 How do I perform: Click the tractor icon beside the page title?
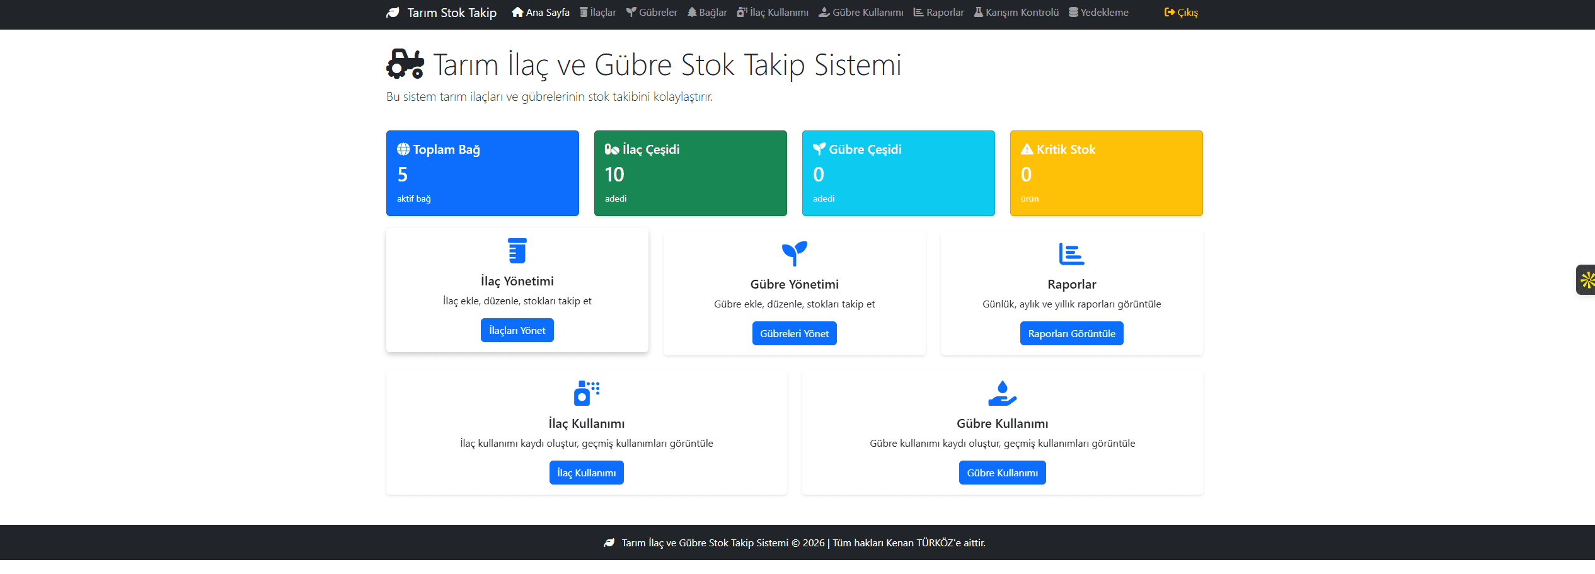tap(405, 64)
